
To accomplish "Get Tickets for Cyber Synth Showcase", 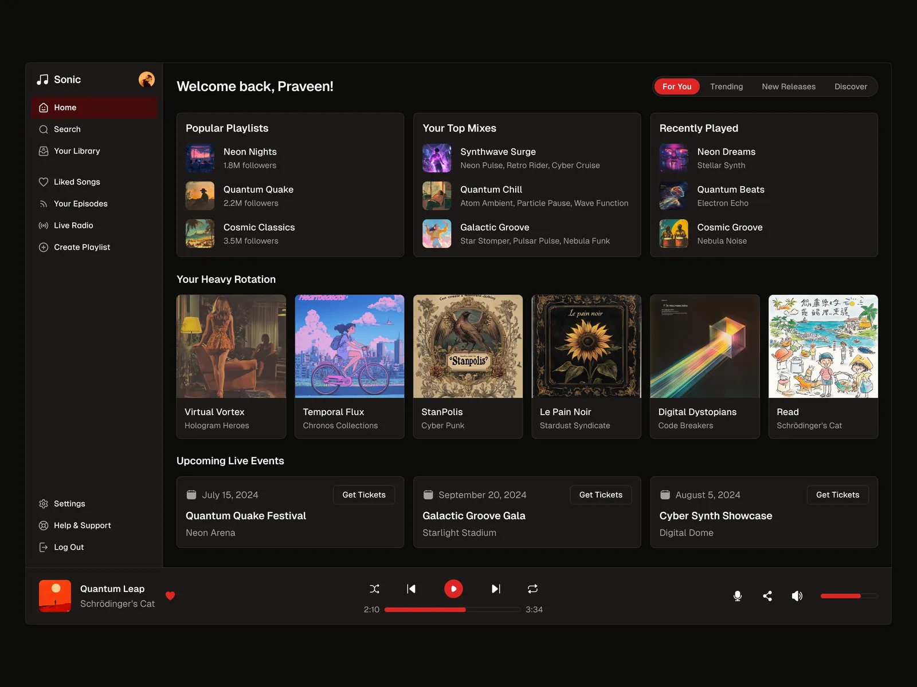I will [x=837, y=495].
